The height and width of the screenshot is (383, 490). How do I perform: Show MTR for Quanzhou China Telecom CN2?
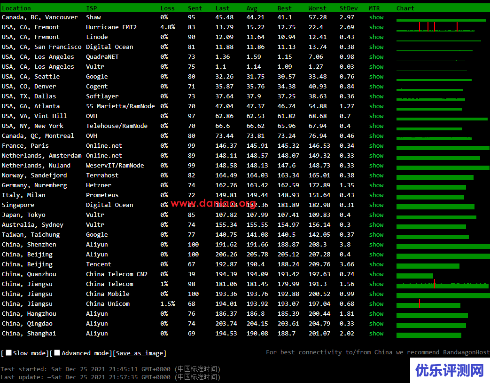click(x=376, y=274)
